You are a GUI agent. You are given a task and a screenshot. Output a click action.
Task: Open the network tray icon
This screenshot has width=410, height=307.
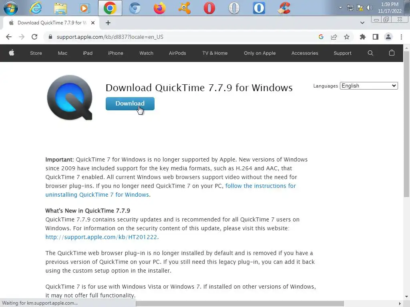point(350,8)
